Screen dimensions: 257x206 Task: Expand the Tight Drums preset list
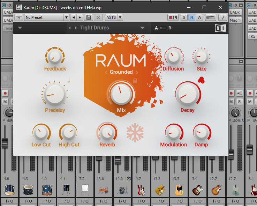142,28
